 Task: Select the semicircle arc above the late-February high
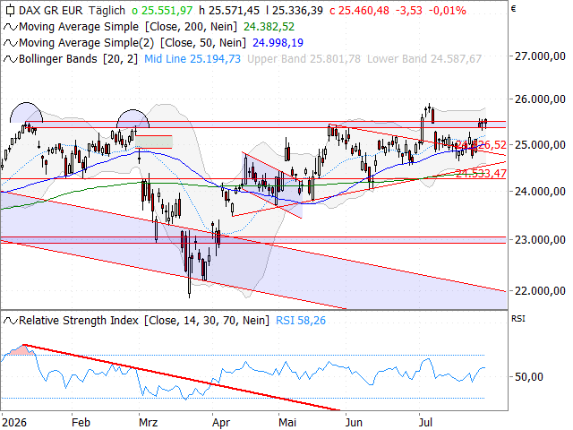pos(133,118)
